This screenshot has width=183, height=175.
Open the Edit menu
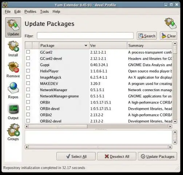pos(17,12)
